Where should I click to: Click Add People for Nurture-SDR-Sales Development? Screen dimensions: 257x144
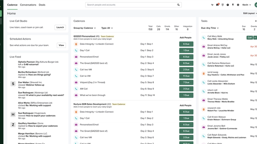186,106
